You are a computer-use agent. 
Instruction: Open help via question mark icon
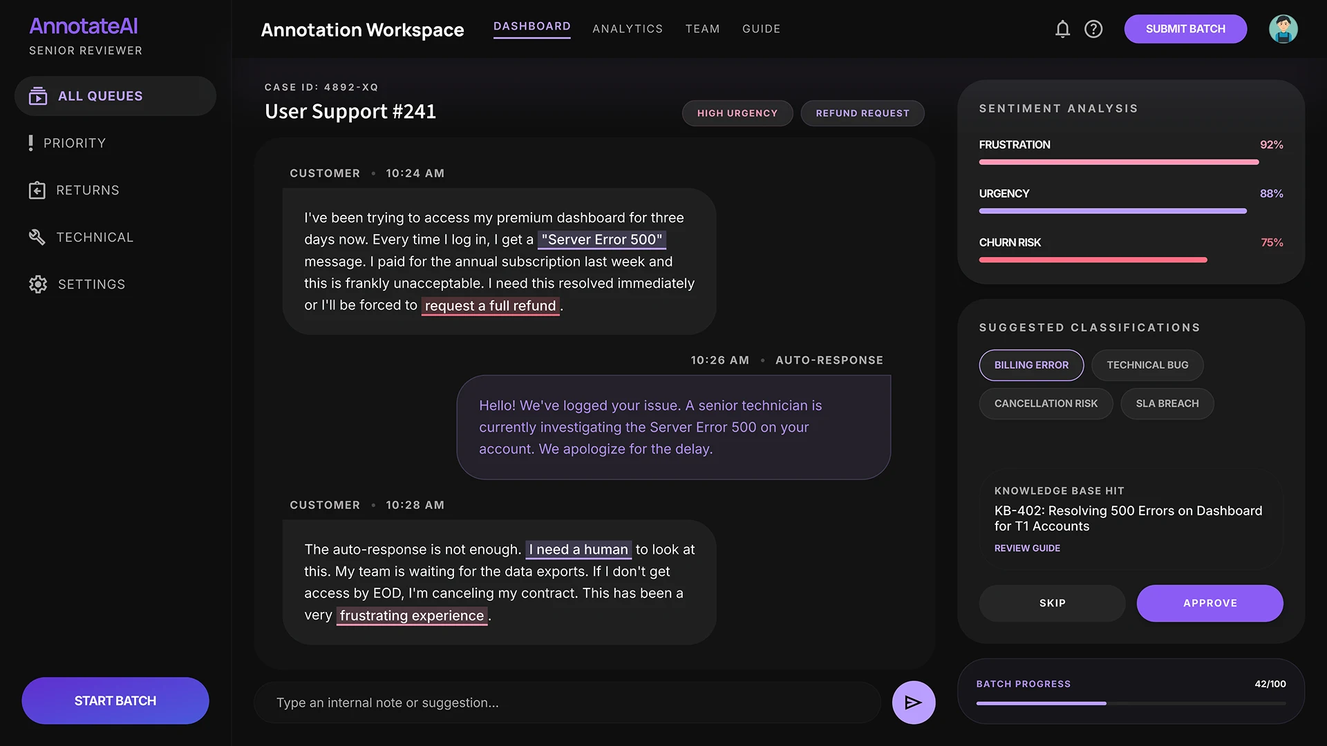(x=1093, y=29)
